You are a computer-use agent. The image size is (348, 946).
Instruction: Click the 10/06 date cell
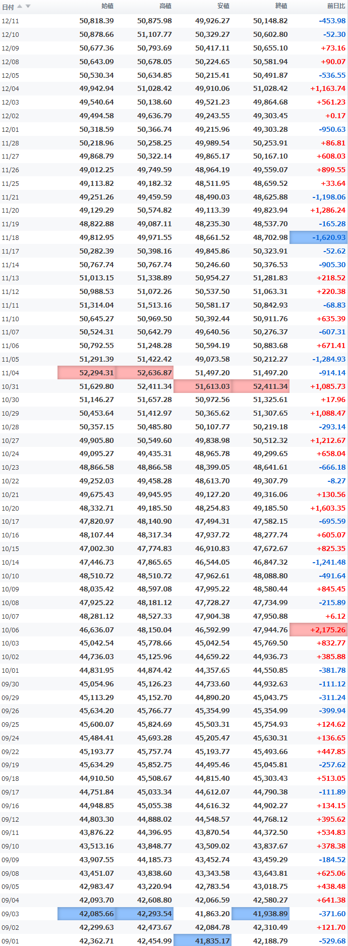10,630
